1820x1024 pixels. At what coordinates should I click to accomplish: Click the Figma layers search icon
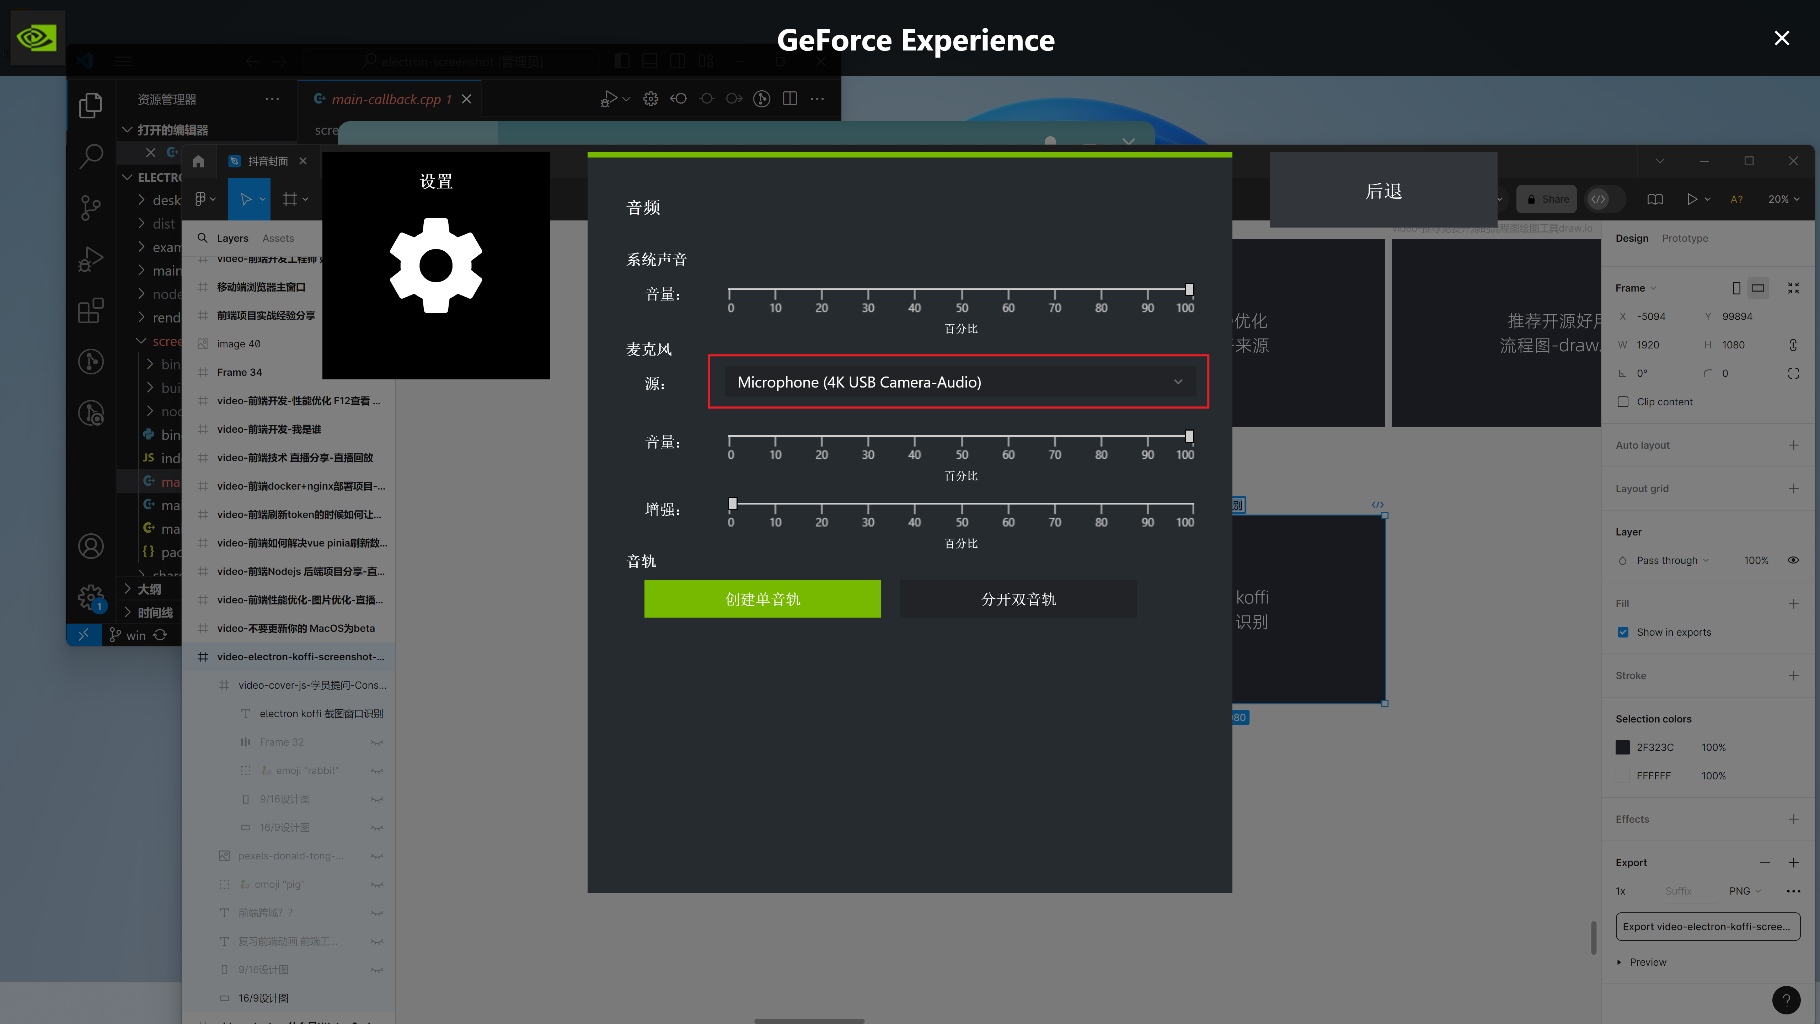point(202,238)
